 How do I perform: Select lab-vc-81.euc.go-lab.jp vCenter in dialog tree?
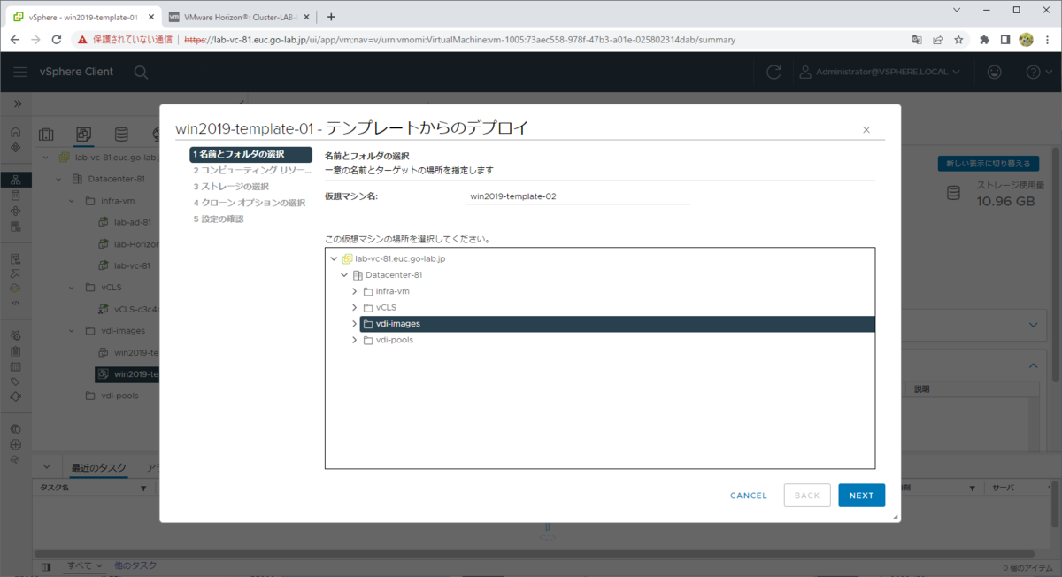pos(401,259)
